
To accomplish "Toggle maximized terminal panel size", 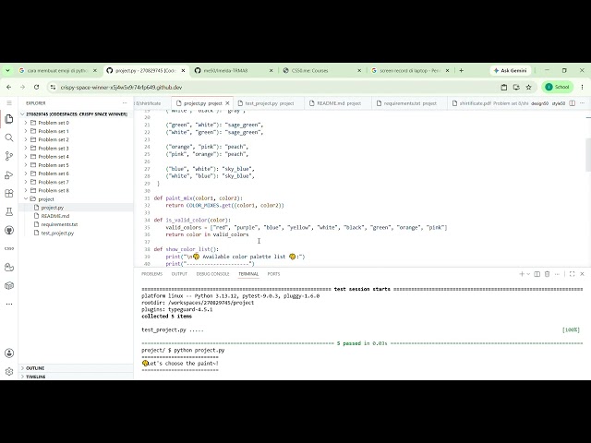I will click(x=572, y=274).
